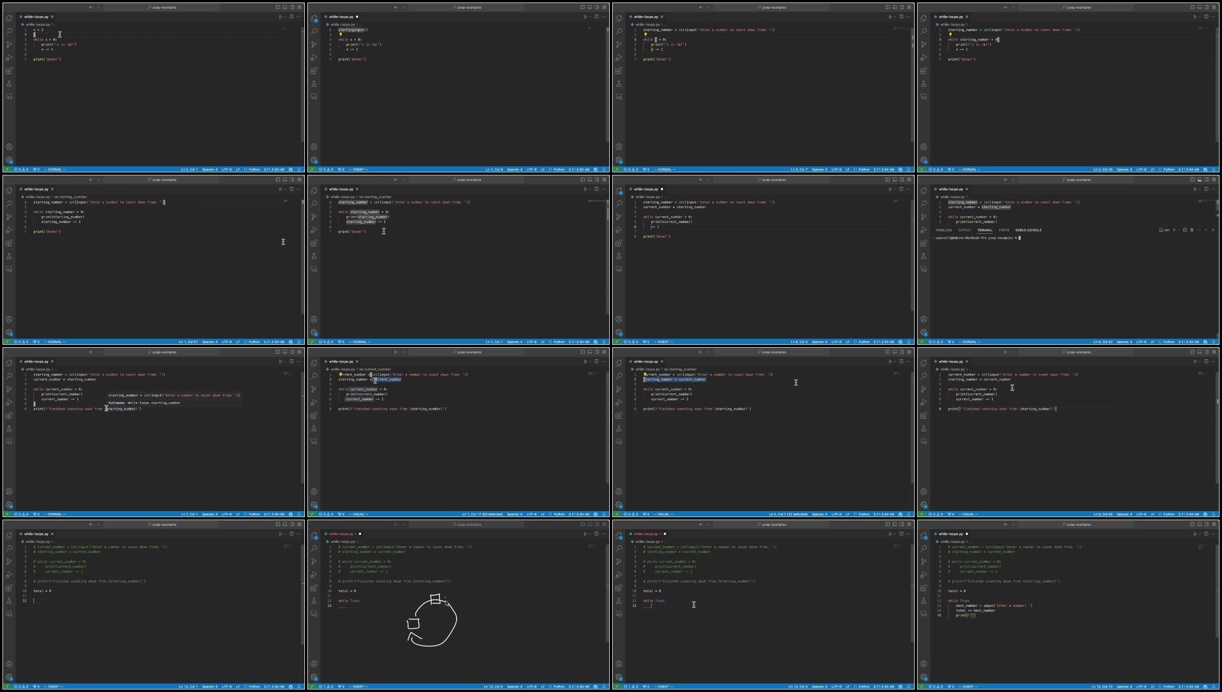Toggle secondary sidebar icon in window with terminal panel
This screenshot has width=1222, height=692.
tap(1206, 179)
